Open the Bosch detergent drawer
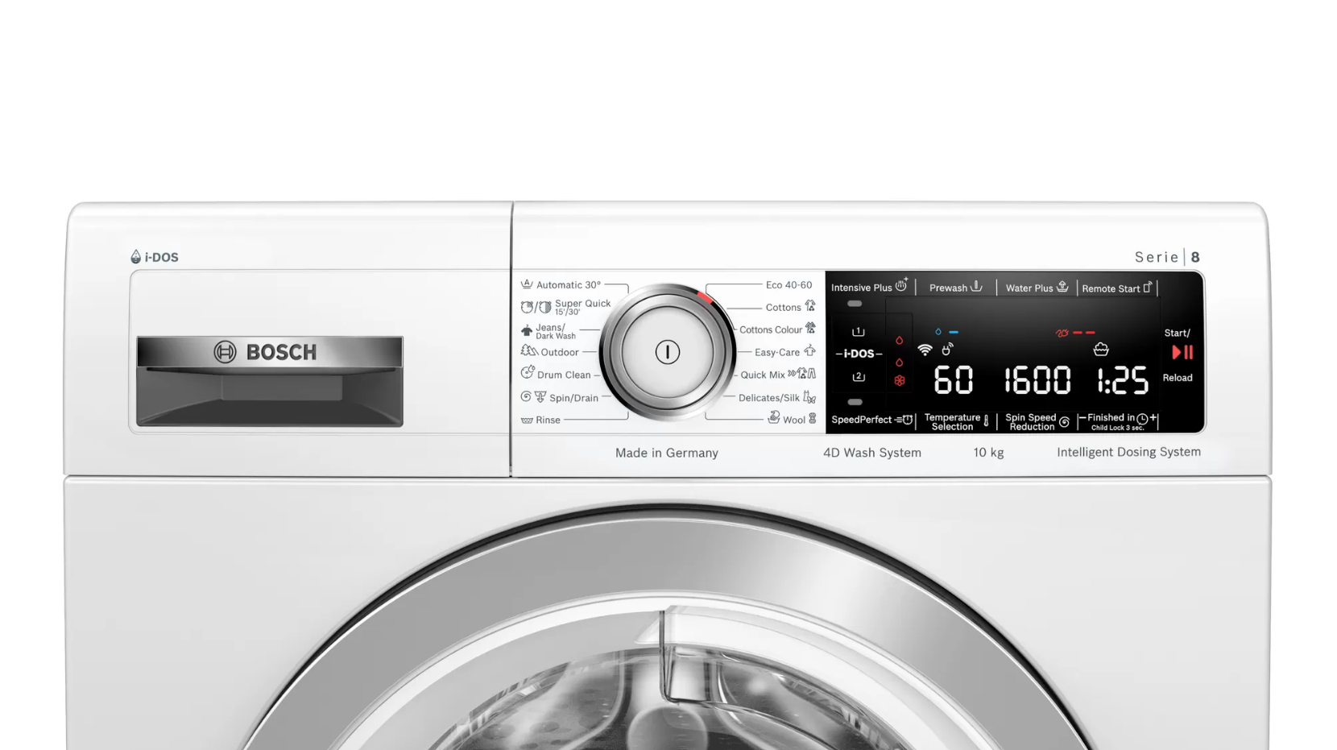This screenshot has height=750, width=1337. (x=270, y=381)
